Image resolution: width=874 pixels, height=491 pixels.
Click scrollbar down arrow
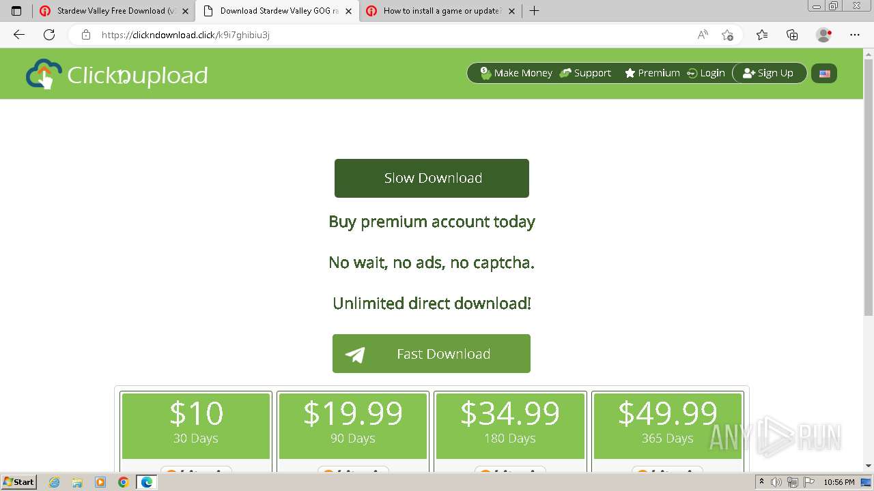coord(869,466)
